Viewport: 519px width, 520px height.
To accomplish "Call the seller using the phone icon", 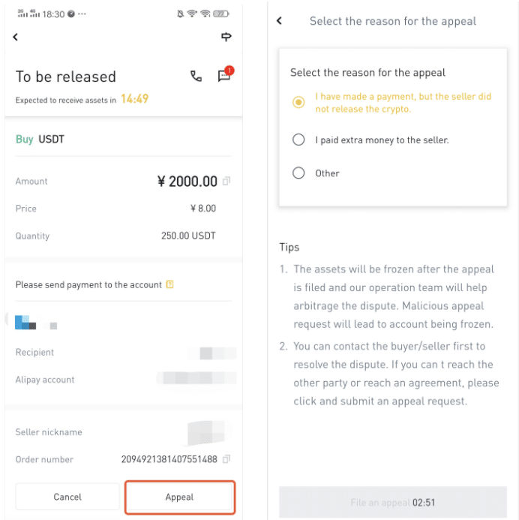I will pos(196,76).
